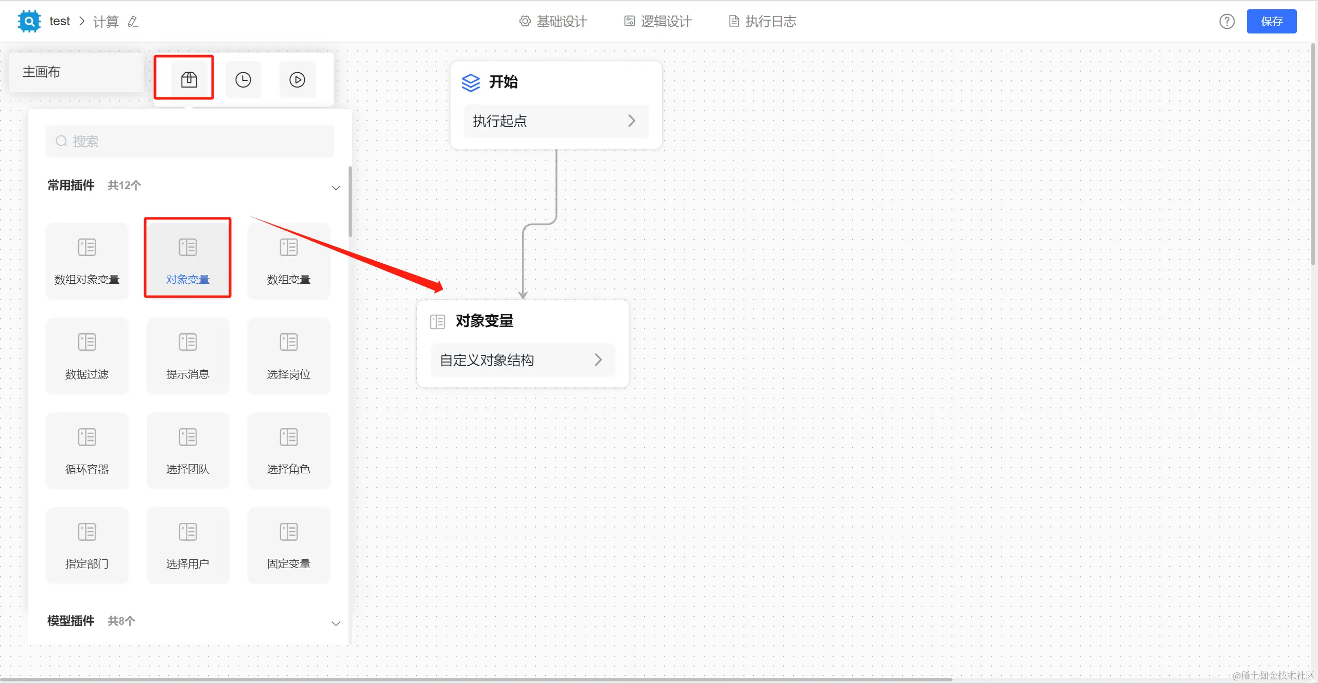The image size is (1318, 684).
Task: Select the 数据过滤 plugin
Action: coord(87,356)
